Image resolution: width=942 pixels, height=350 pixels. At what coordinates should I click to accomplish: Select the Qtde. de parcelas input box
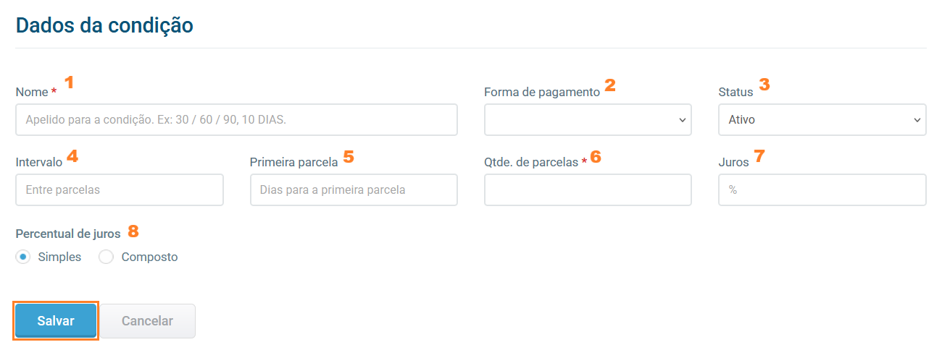[588, 189]
